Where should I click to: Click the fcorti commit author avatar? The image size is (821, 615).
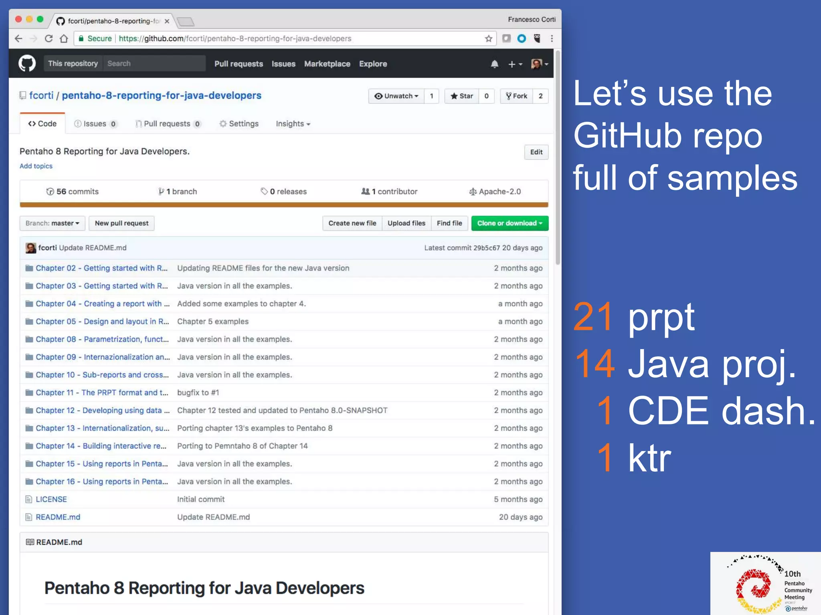30,248
